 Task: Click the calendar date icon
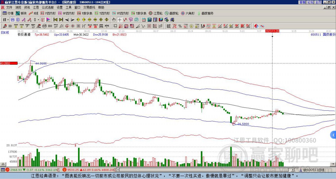coord(144,20)
